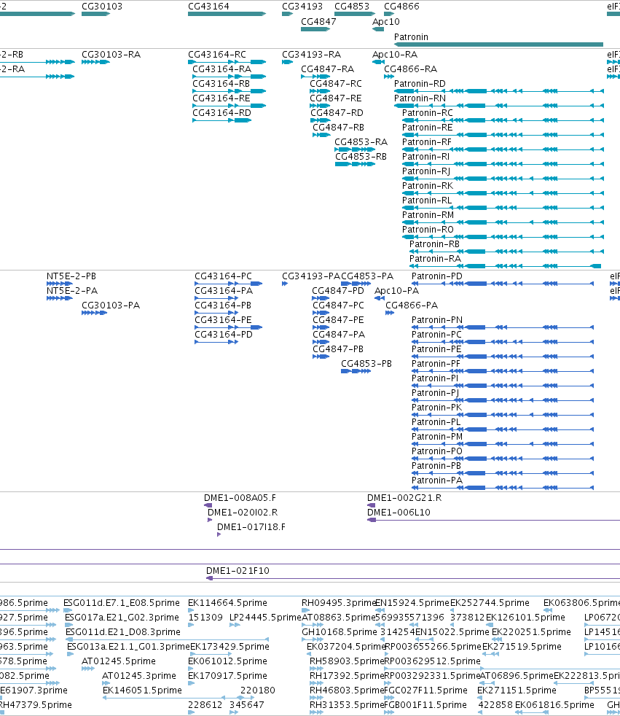Select protein CG43164-PC

223,277
